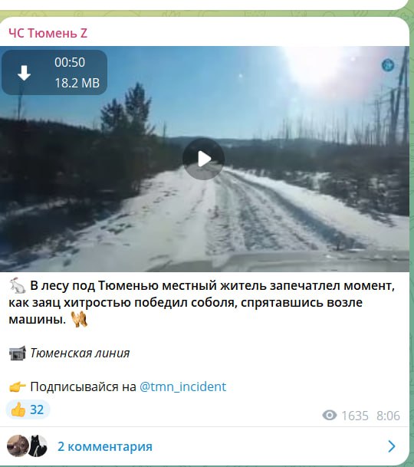This screenshot has height=467, width=414.
Task: Toggle the thumbs-up reaction with 32 likes
Action: click(28, 409)
